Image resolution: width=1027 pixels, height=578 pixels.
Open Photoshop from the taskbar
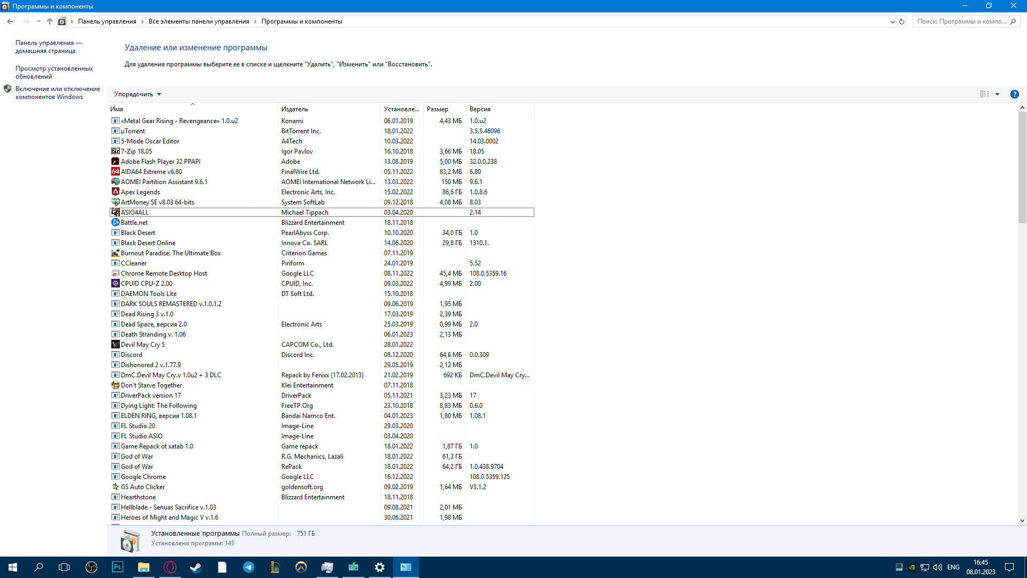[117, 567]
